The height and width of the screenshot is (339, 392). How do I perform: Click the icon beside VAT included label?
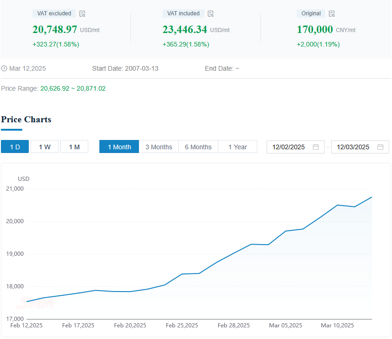point(210,14)
